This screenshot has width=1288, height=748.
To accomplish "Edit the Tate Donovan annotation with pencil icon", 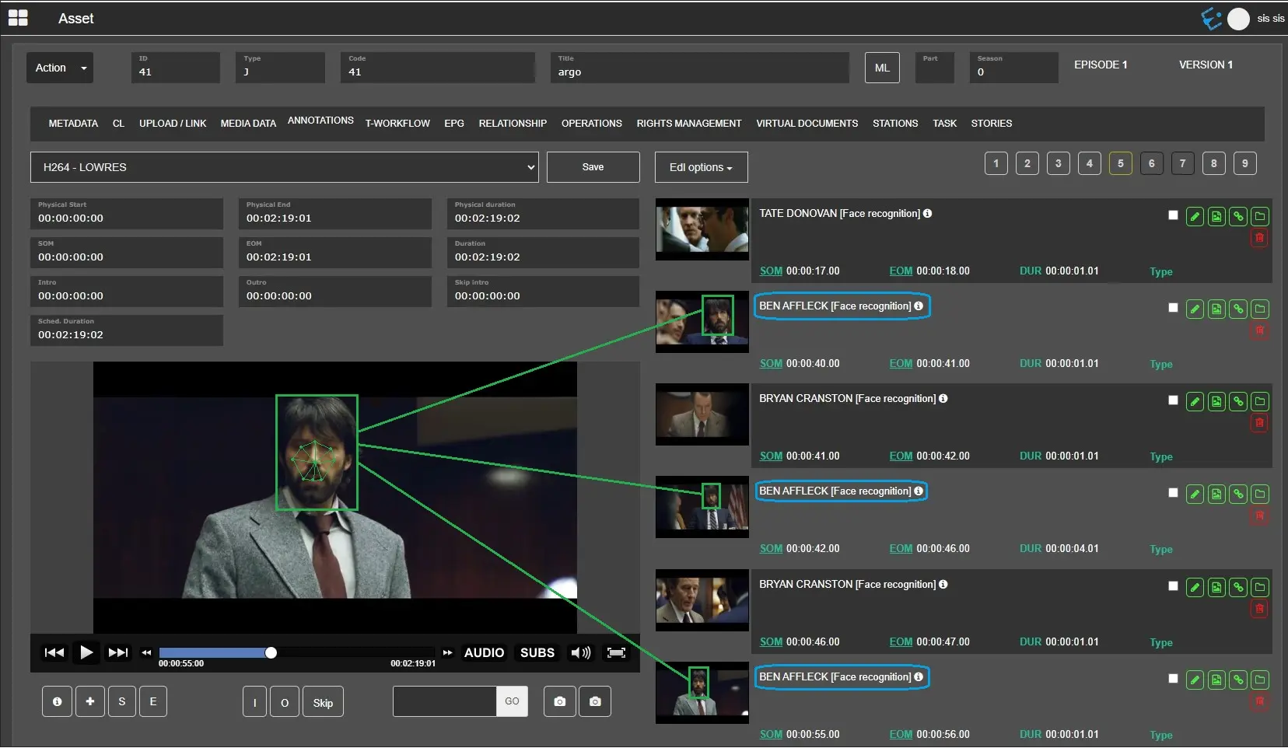I will tap(1195, 217).
